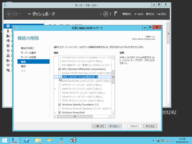Click the < 前へ(P) button

(99, 126)
